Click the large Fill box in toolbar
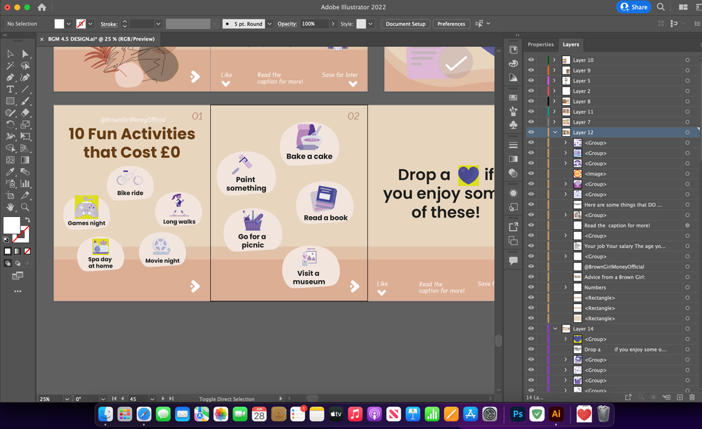Viewport: 702px width, 429px height. tap(12, 225)
